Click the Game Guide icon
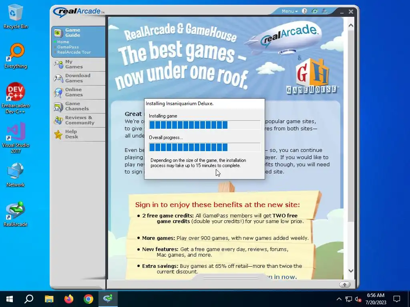Screen dimensions: 410x307 (x=58, y=33)
